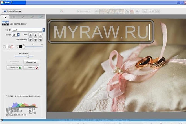Image resolution: width=186 pixels, height=124 pixels.
Task: Click the round arrow icon at bottom-left corner
Action: pyautogui.click(x=1, y=120)
